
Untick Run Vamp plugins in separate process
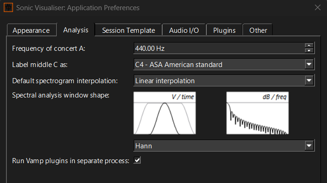coord(137,160)
